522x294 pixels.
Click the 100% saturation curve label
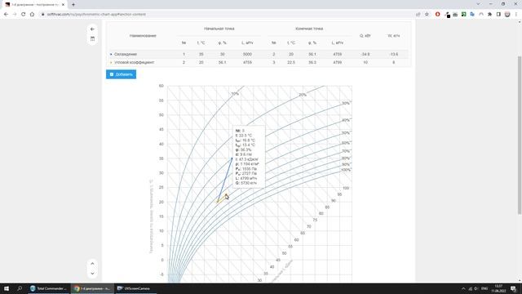(x=346, y=170)
